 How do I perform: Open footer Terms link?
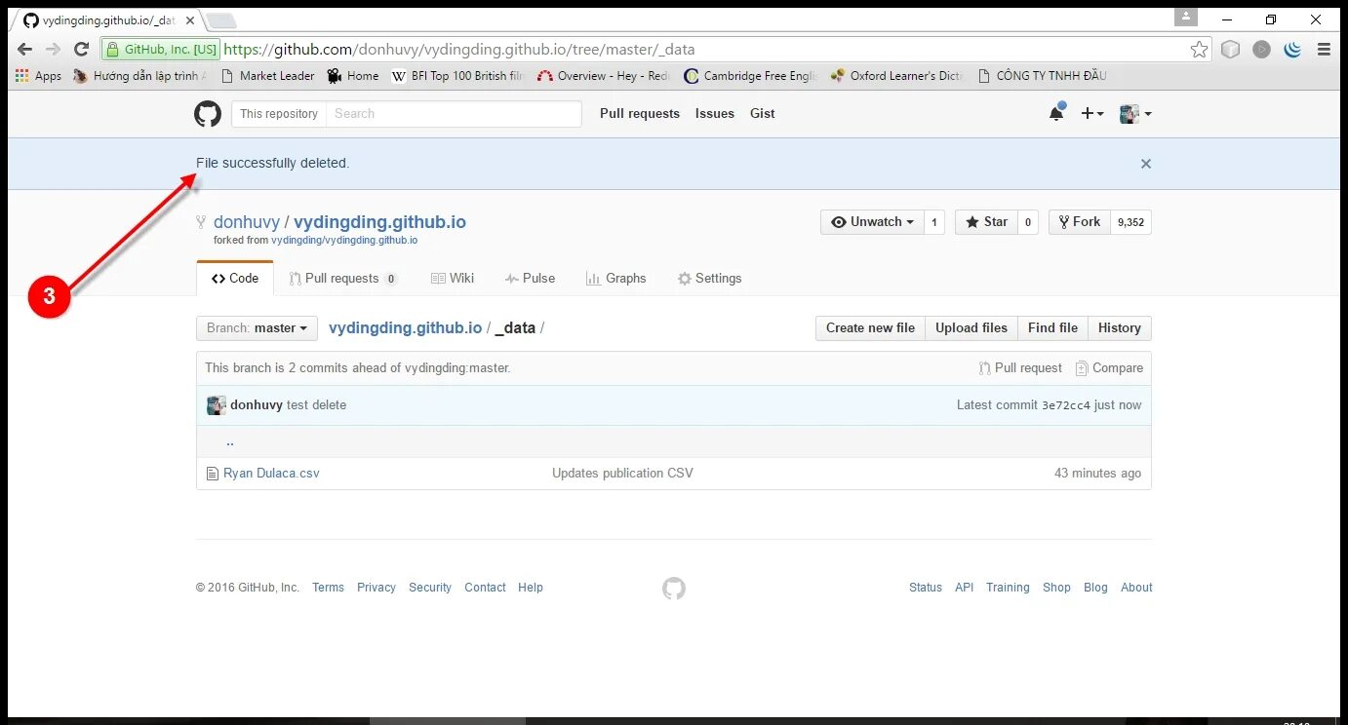(328, 588)
